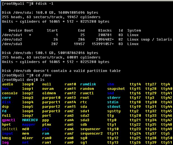This screenshot has width=173, height=145.
Task: Click the "MAKEDEV" entry in the listing
Action: click(30, 120)
